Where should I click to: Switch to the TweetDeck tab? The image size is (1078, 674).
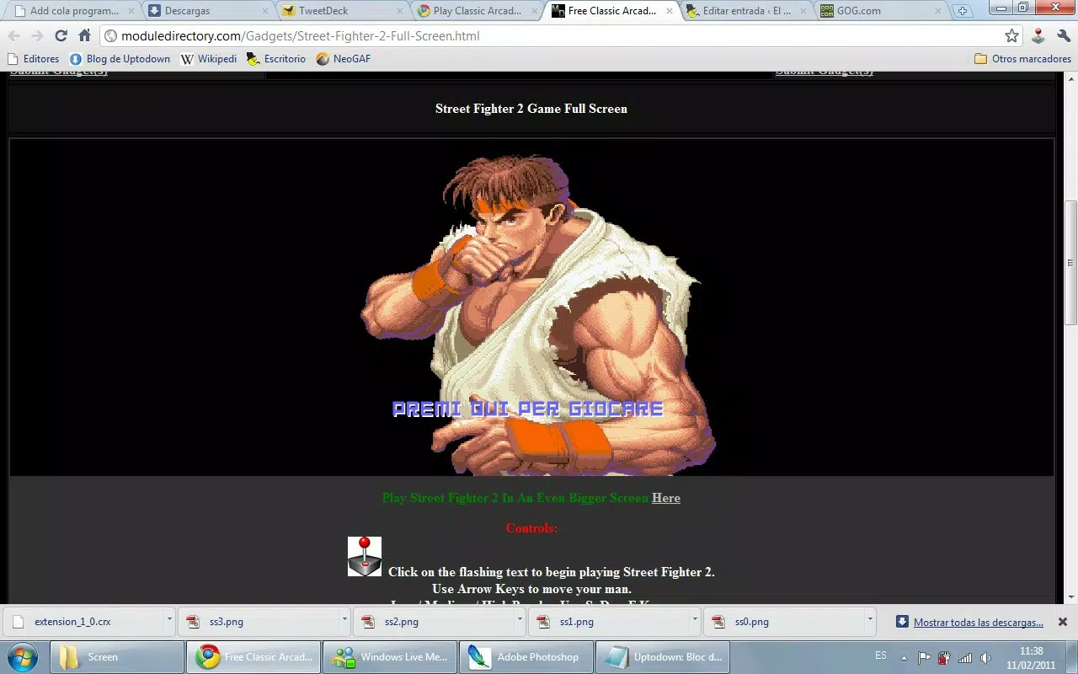[x=343, y=11]
